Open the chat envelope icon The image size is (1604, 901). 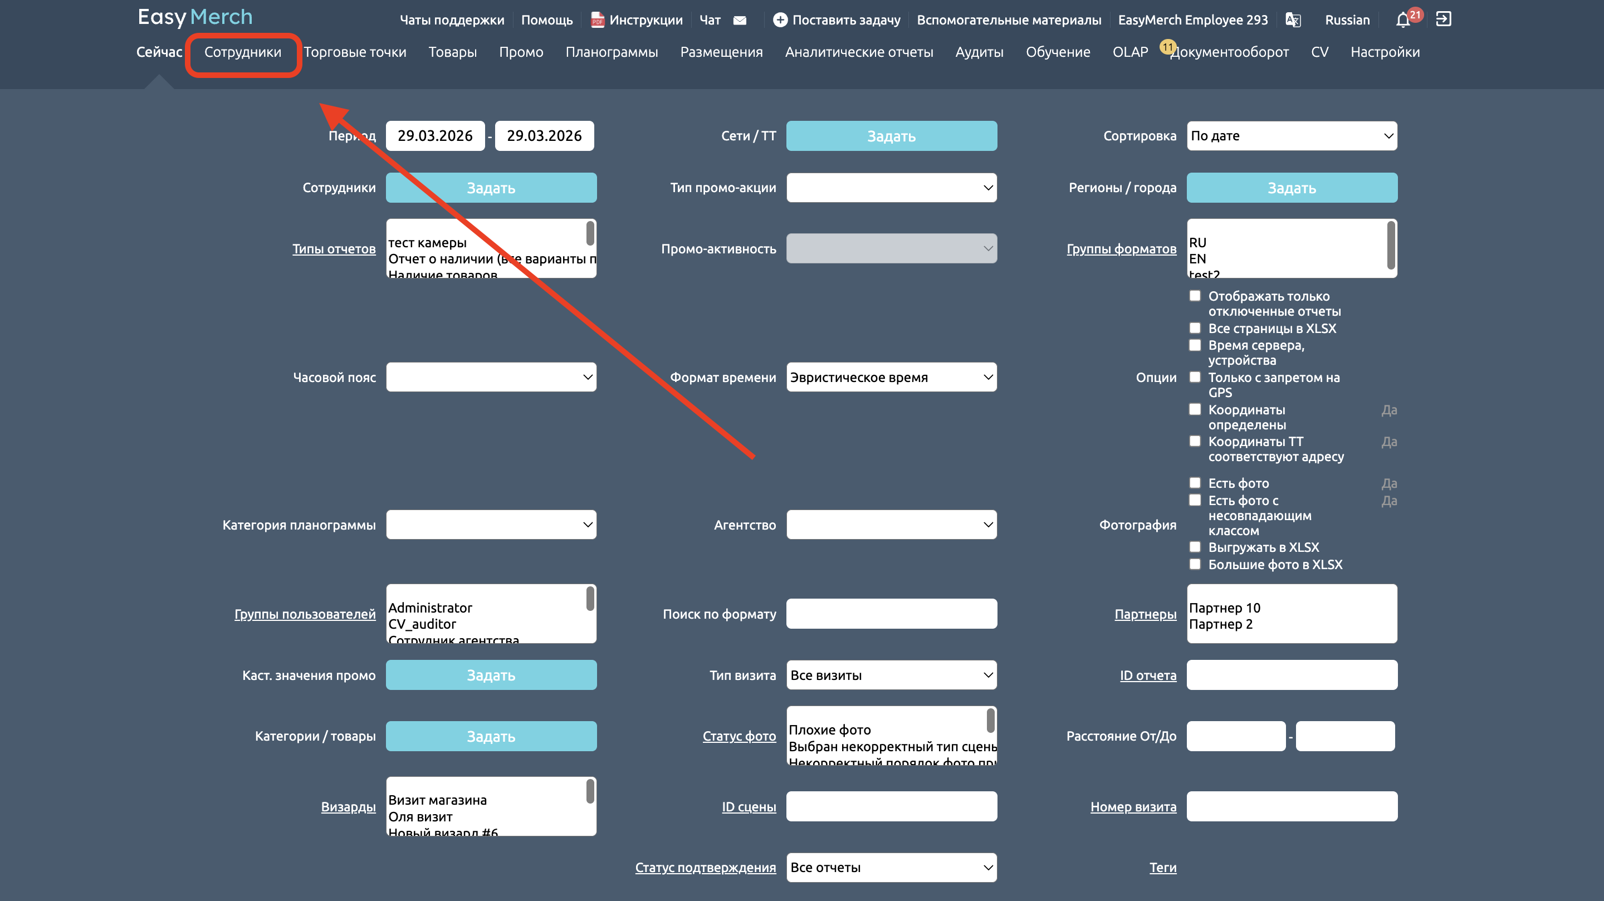click(x=739, y=20)
